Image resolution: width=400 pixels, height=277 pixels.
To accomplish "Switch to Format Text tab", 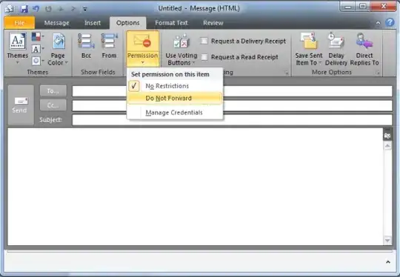I will click(x=171, y=23).
